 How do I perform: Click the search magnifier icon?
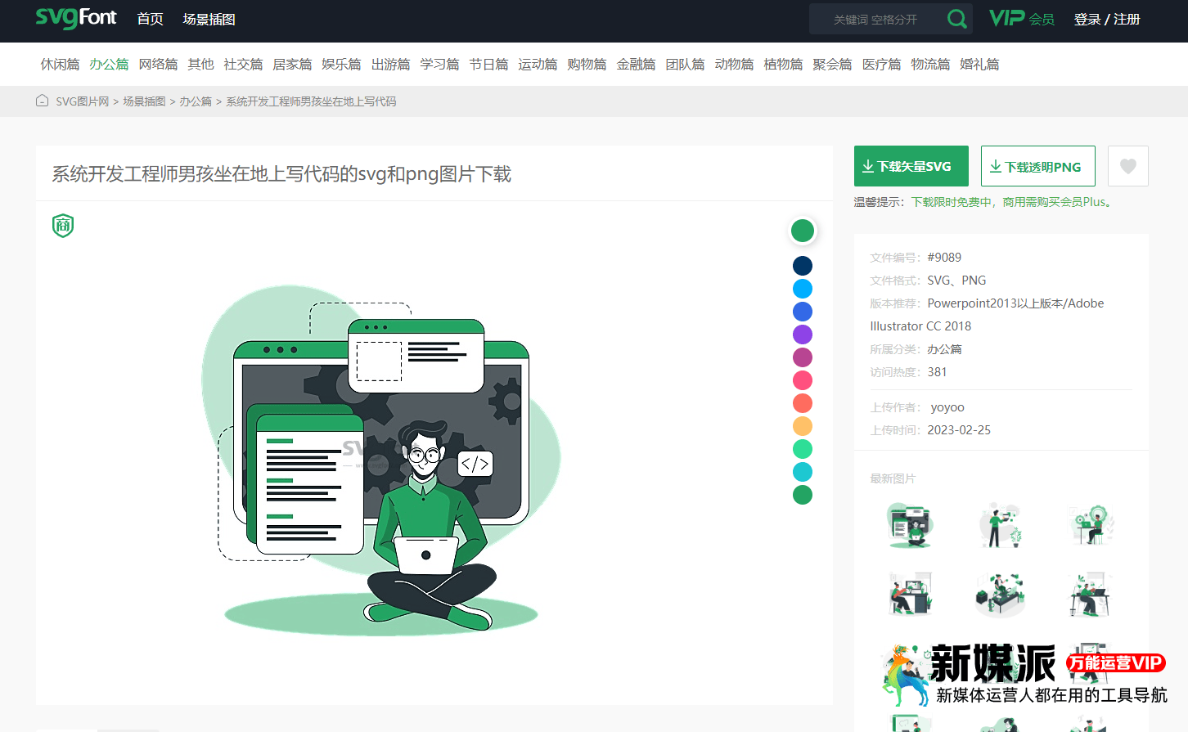click(956, 18)
